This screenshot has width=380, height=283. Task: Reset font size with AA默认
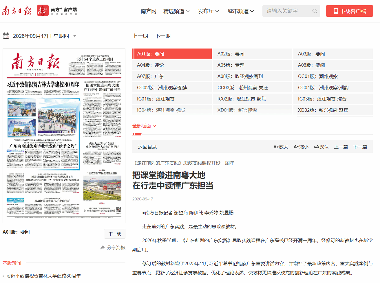pyautogui.click(x=321, y=147)
